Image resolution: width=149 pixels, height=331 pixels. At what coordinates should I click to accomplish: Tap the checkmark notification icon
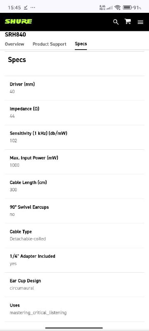coord(26,7)
